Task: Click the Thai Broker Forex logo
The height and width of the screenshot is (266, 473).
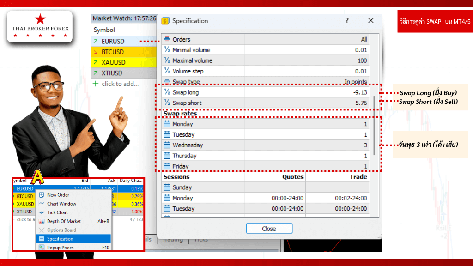Action: (x=40, y=26)
